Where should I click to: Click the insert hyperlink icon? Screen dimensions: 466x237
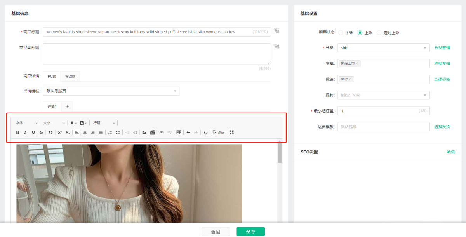coord(162,132)
